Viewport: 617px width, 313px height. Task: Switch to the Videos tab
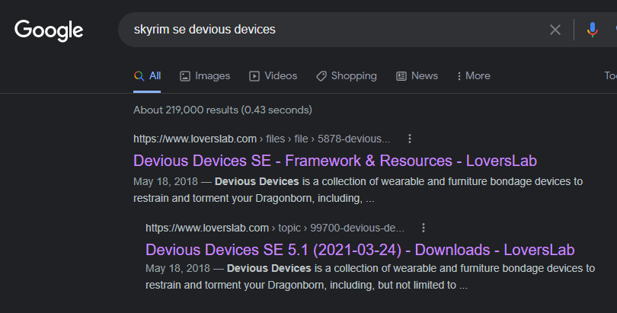273,76
